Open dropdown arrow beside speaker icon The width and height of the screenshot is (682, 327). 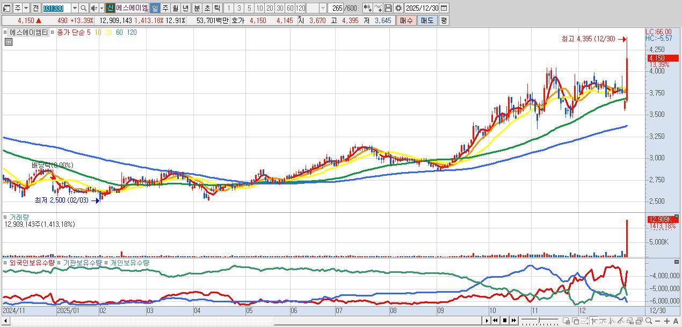tap(101, 8)
